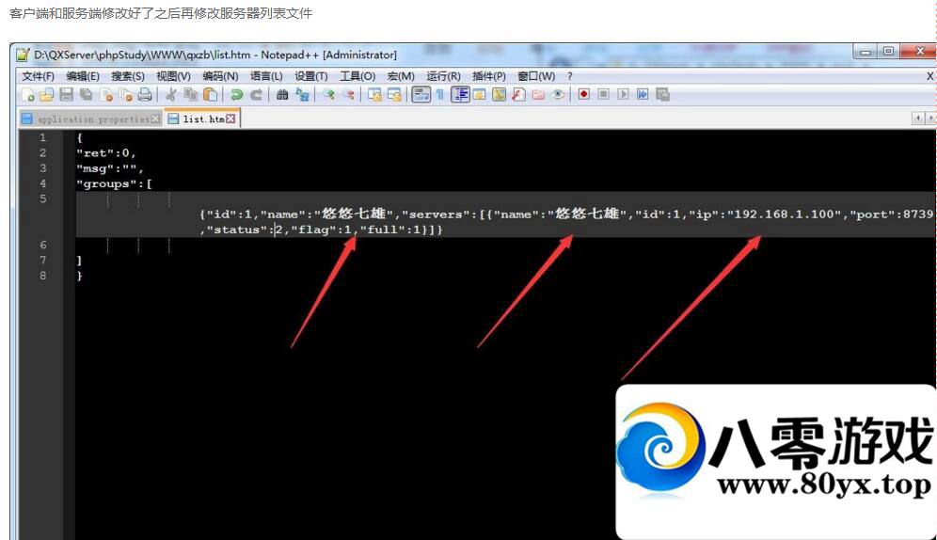Viewport: 937px width, 540px height.
Task: Click the Print toolbar icon
Action: click(145, 95)
